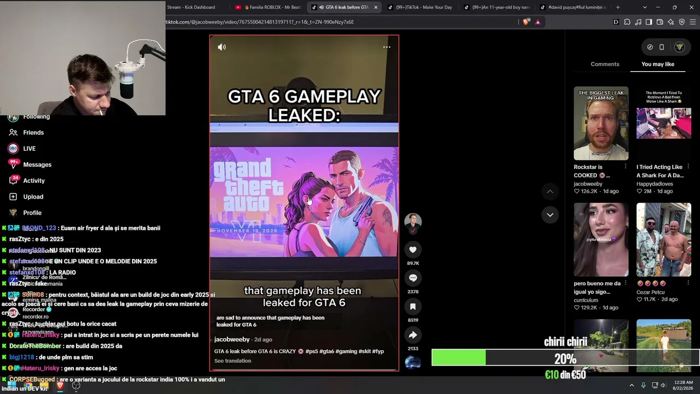Open Cezar Petcu's profile link
The image size is (700, 394).
click(651, 292)
